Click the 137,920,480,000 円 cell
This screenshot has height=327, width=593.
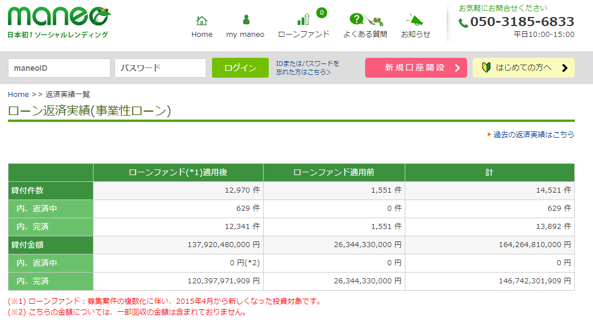pyautogui.click(x=178, y=245)
